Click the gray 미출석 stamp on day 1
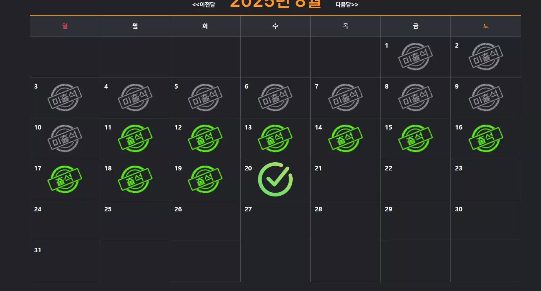Viewport: 541px width, 291px height. (x=416, y=57)
